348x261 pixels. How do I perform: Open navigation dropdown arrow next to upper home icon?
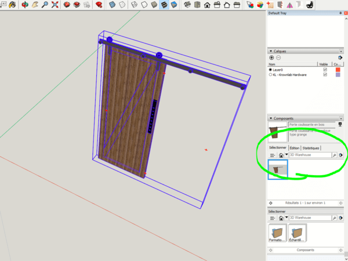coord(286,155)
